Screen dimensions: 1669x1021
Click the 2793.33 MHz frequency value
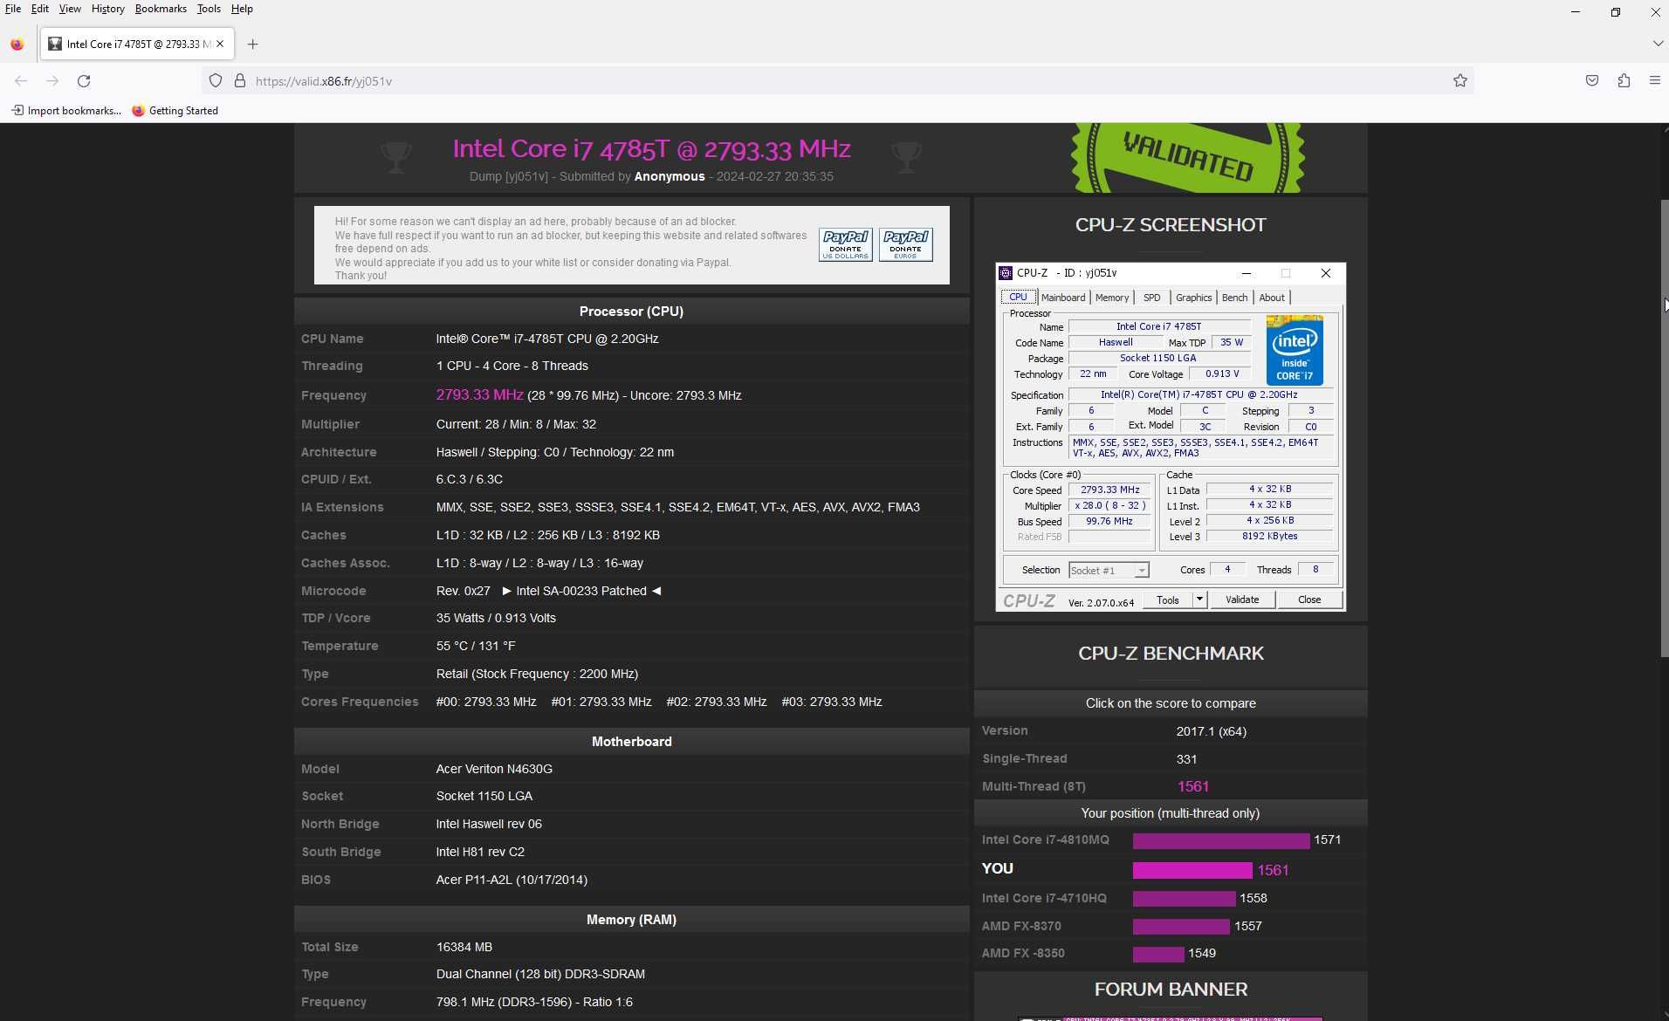coord(479,394)
